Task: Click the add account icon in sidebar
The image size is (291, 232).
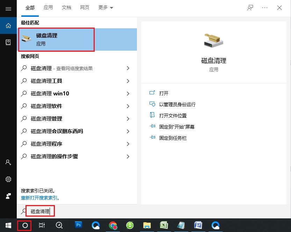Action: click(8, 162)
